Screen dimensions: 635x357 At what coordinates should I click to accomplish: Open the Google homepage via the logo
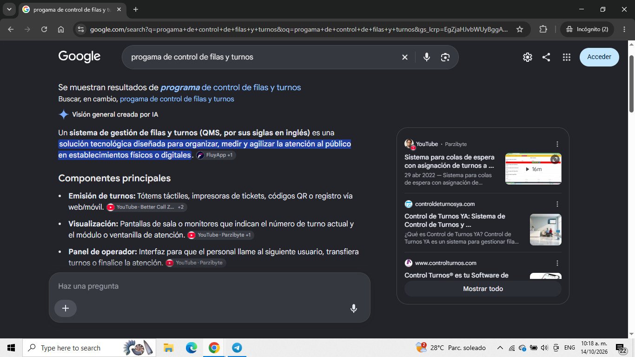[79, 57]
